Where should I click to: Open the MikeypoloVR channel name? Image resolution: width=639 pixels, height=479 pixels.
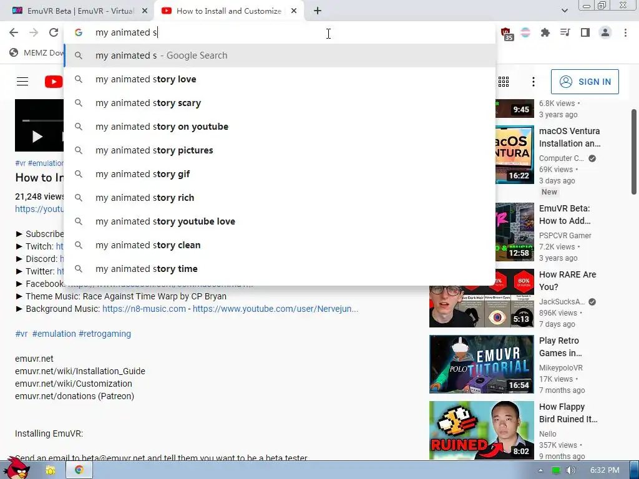561,368
